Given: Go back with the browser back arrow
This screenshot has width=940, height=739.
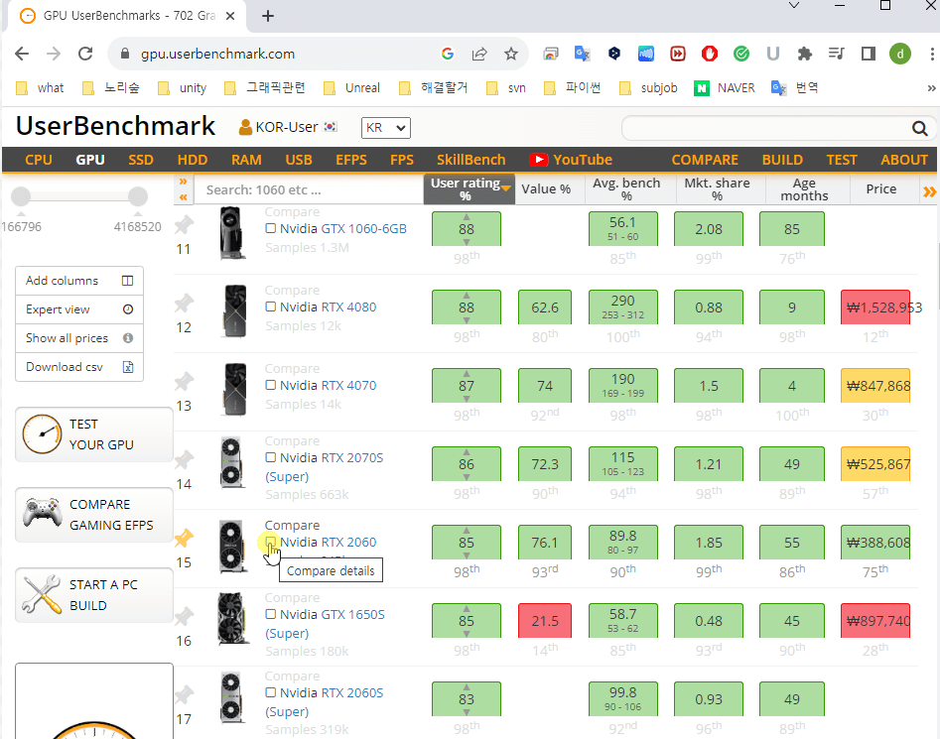Looking at the screenshot, I should tap(22, 54).
